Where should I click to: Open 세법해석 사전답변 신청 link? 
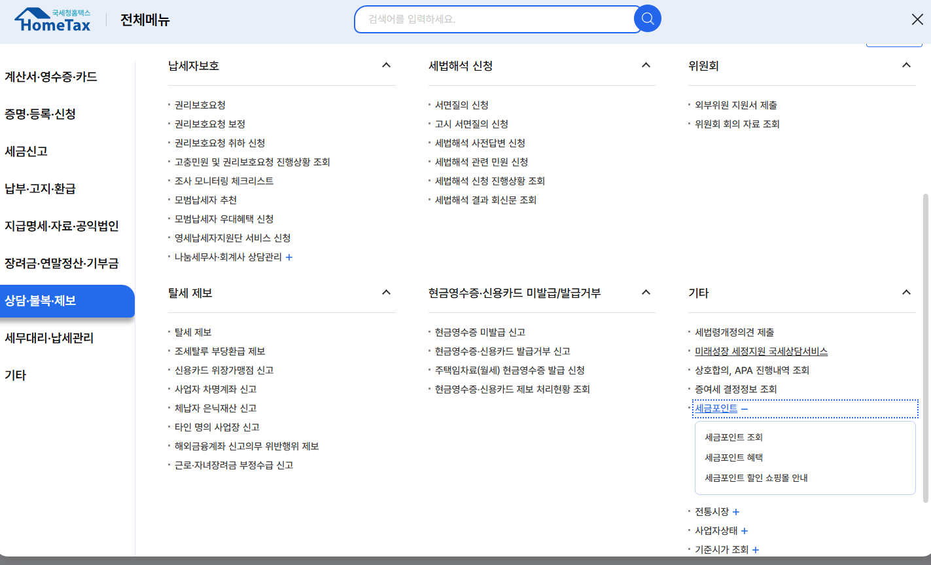(480, 143)
